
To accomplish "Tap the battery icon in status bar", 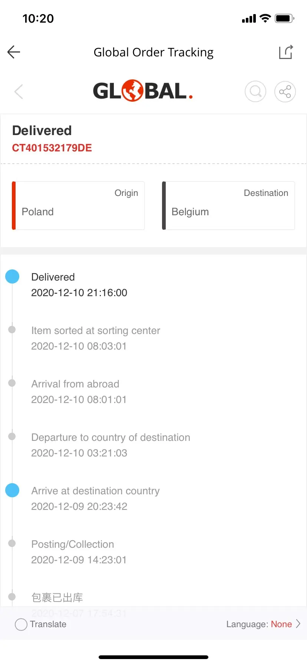I will (284, 18).
